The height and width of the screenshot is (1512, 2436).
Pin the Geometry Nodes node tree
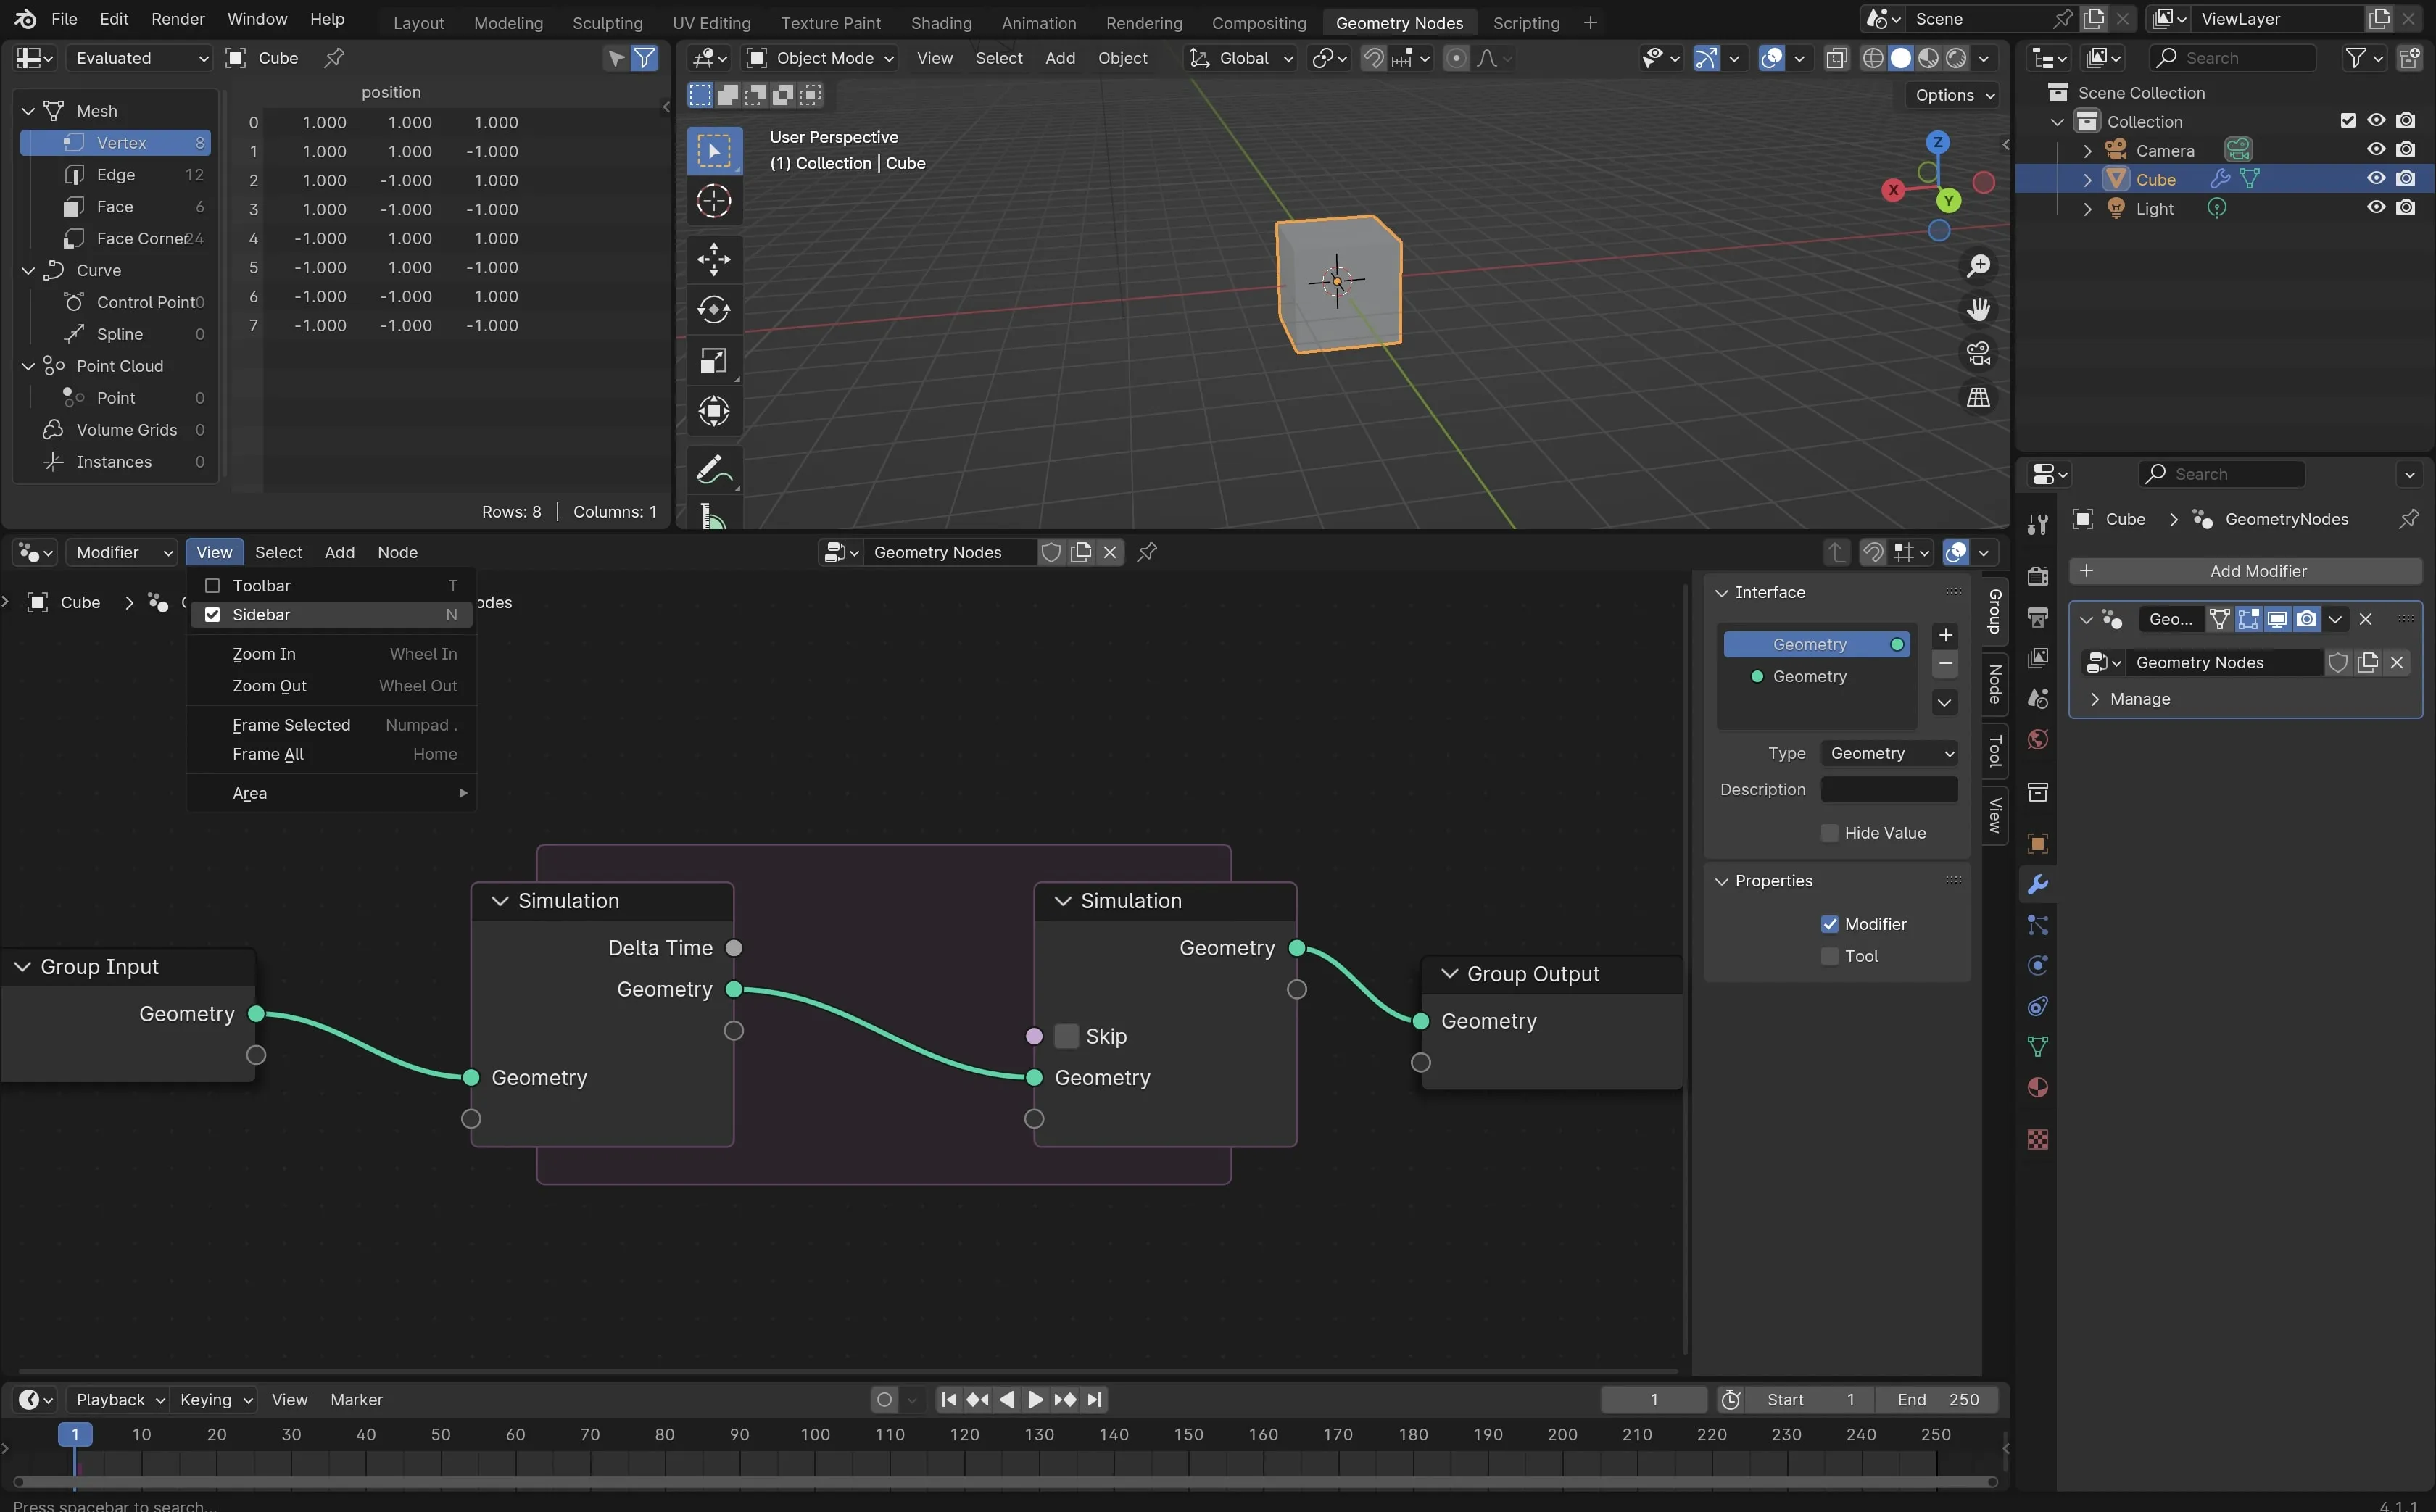[x=1147, y=552]
